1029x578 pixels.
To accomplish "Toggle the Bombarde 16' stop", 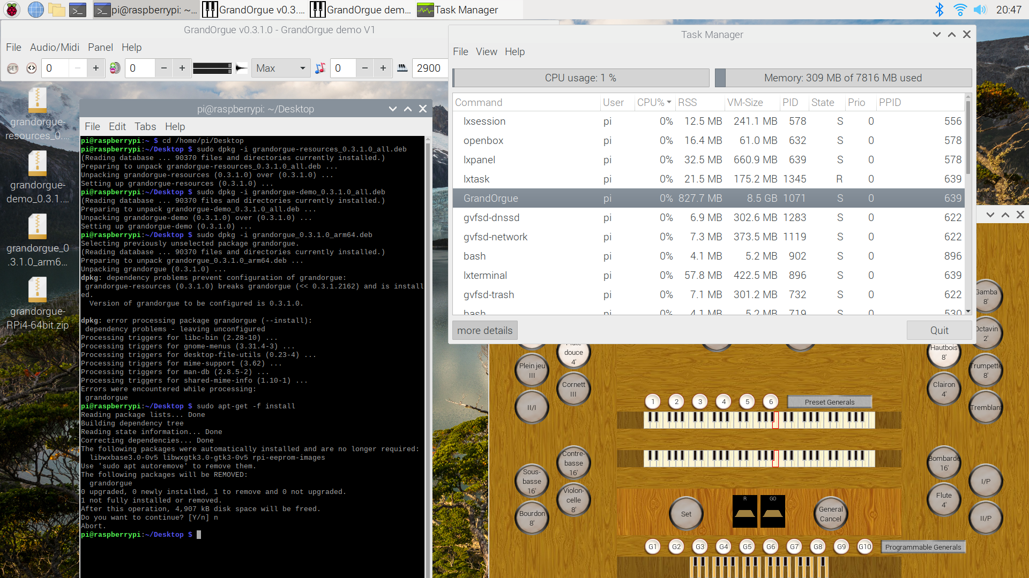I will click(944, 463).
